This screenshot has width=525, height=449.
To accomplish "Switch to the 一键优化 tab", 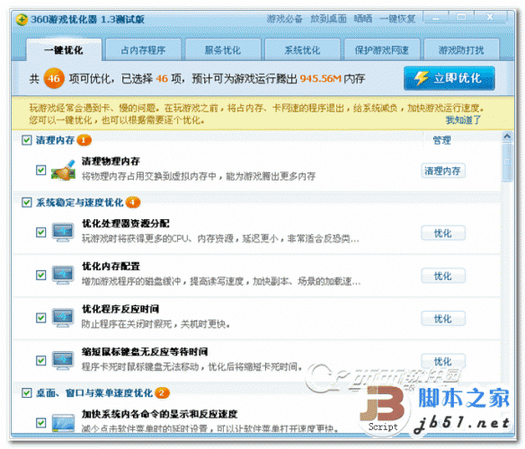I will [x=64, y=50].
